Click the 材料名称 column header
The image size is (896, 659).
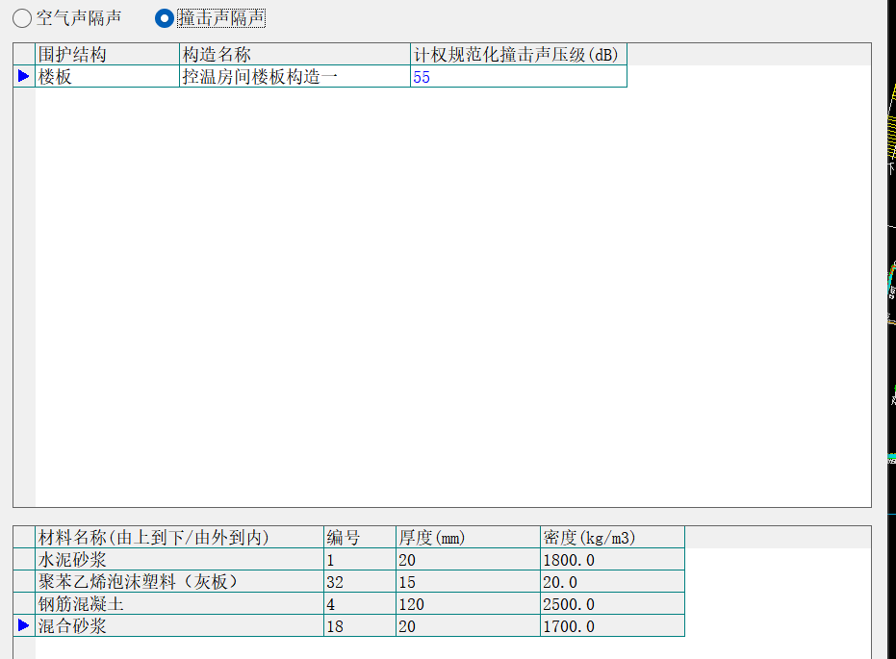pos(179,538)
